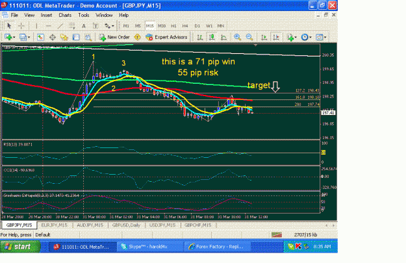Click the 197.41 current price label
Image resolution: width=406 pixels, height=263 pixels.
[x=328, y=113]
